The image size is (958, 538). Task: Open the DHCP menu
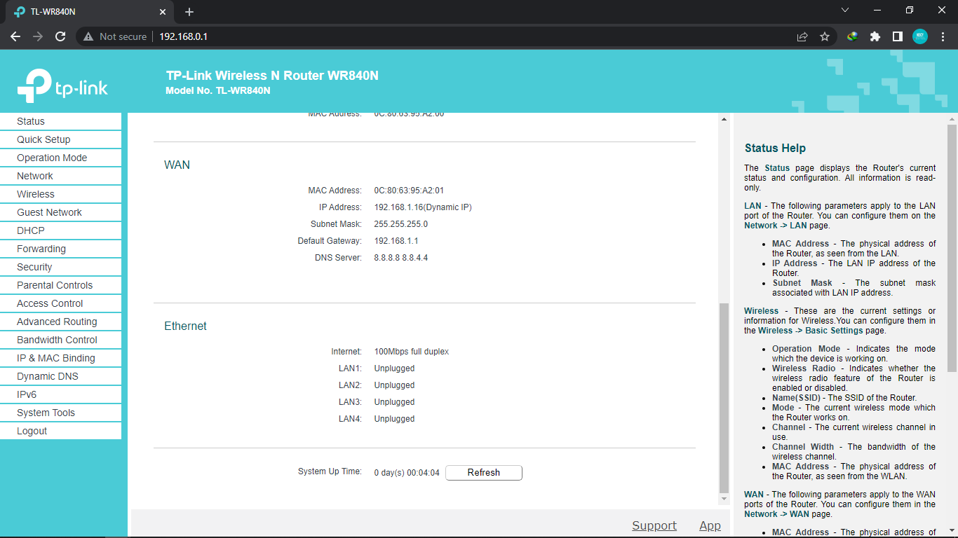(60, 230)
